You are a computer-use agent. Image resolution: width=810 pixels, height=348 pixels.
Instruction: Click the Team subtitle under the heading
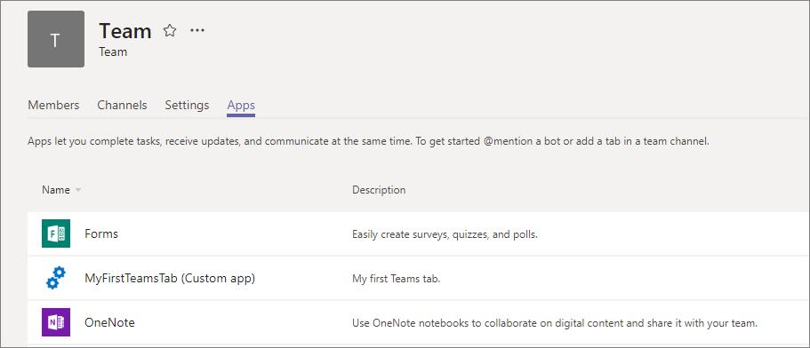(x=113, y=51)
